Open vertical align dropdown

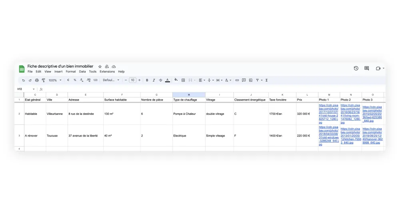[210, 80]
